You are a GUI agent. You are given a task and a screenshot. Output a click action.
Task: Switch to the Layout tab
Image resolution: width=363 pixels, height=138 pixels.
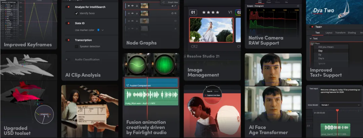pyautogui.click(x=329, y=33)
